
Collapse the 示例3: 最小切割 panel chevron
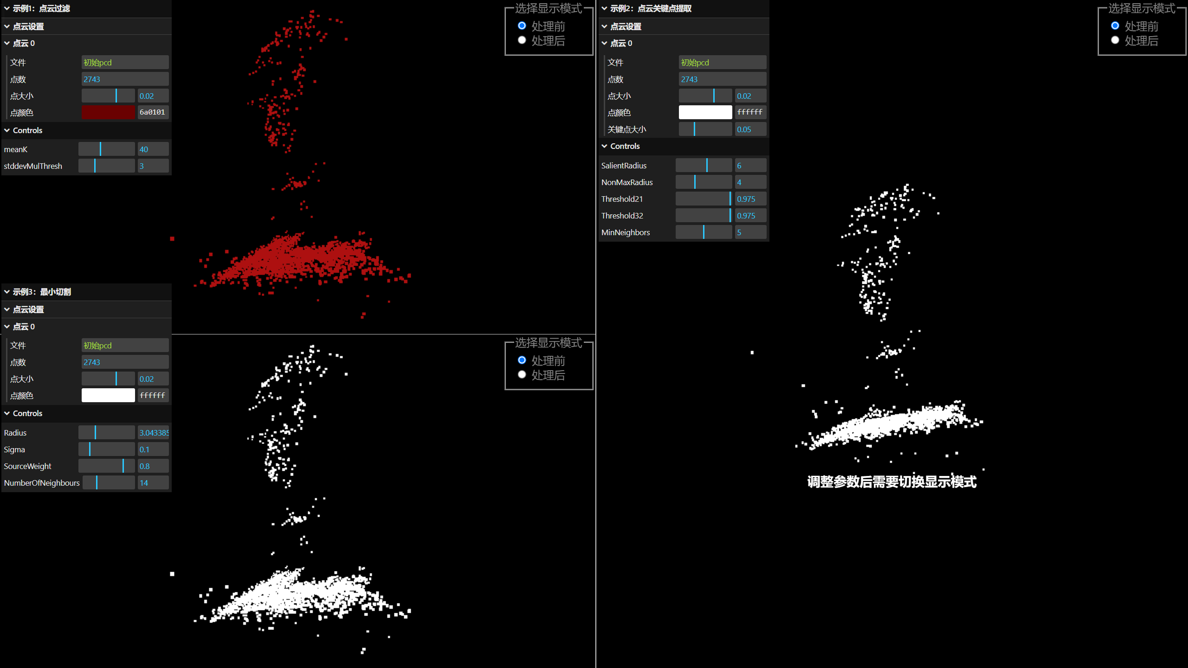coord(7,292)
